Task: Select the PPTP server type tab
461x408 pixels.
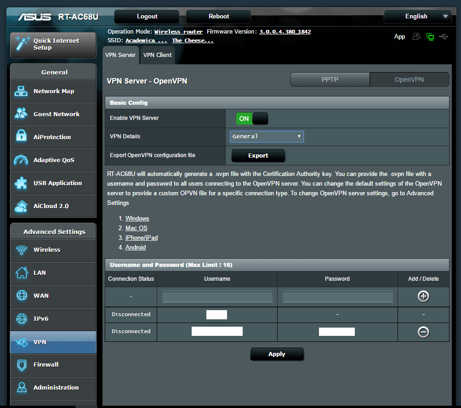Action: tap(330, 79)
